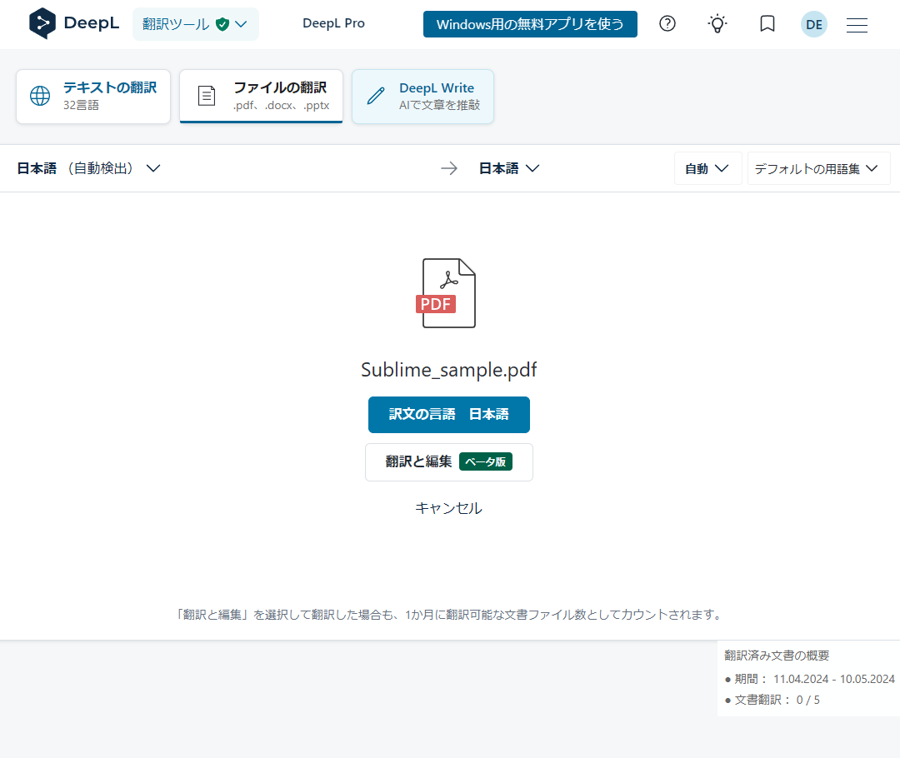Open the target language 日本語 dropdown
This screenshot has width=900, height=758.
[x=508, y=167]
